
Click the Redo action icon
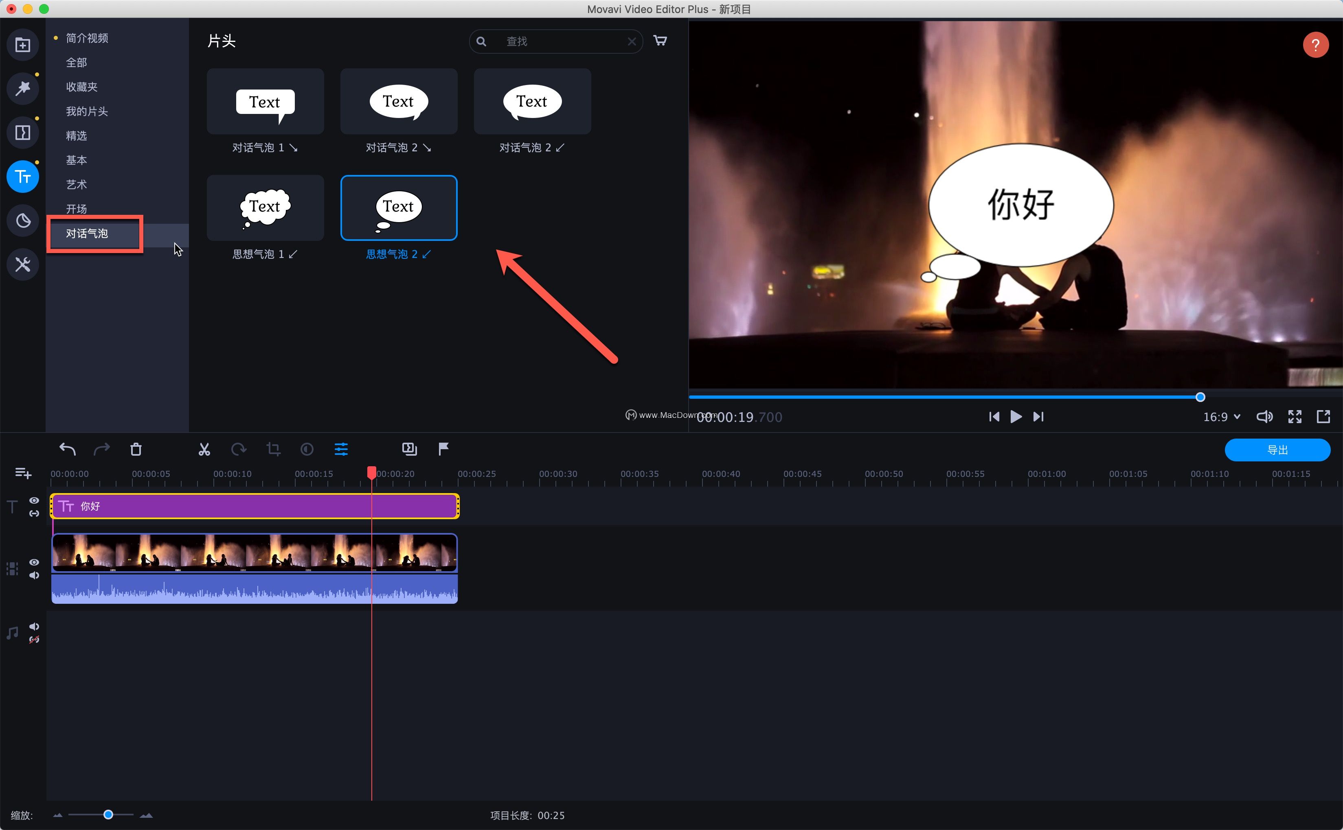click(x=103, y=448)
